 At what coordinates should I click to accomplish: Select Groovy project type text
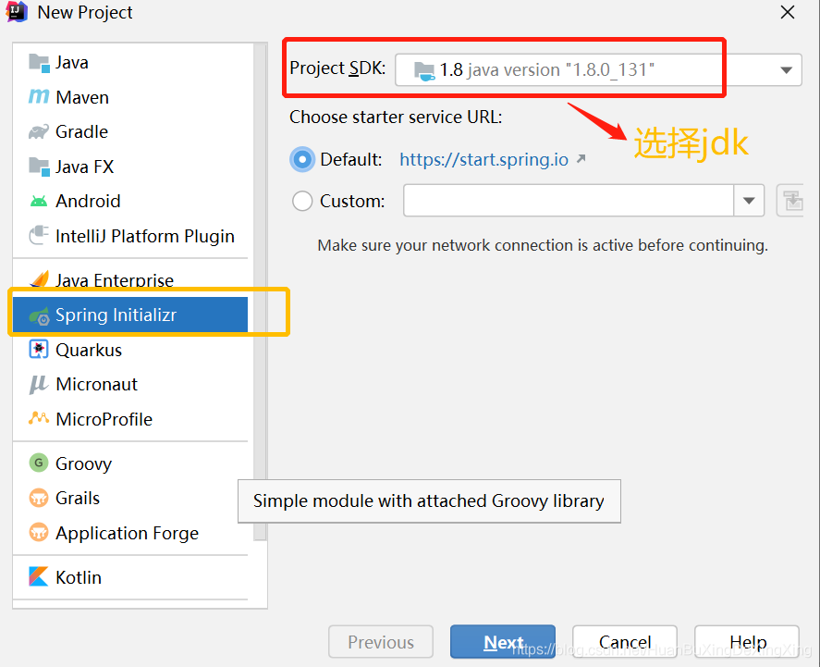pos(84,464)
